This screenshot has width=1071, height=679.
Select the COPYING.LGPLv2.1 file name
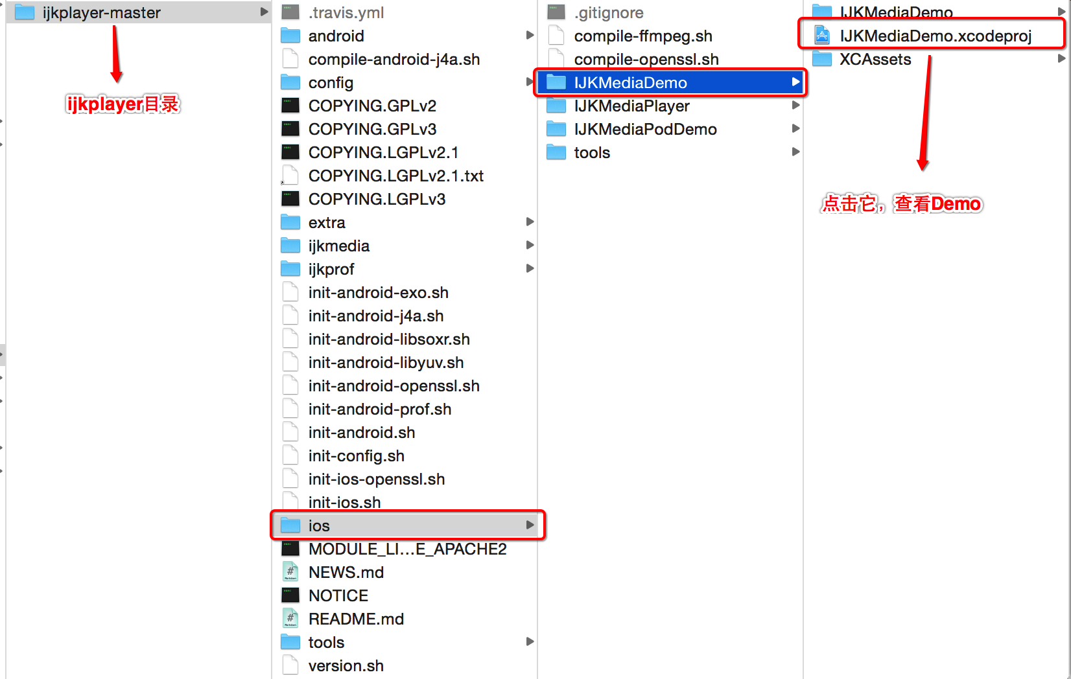coord(383,153)
